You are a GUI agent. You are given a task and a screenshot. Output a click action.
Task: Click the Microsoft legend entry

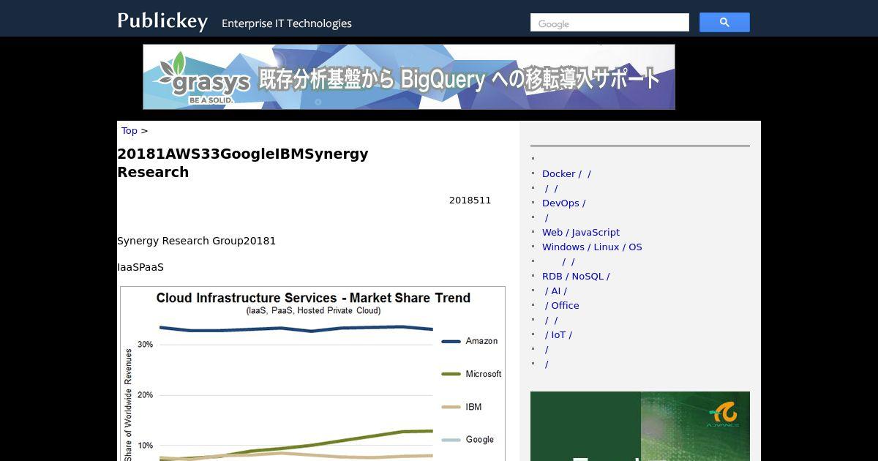pos(472,374)
